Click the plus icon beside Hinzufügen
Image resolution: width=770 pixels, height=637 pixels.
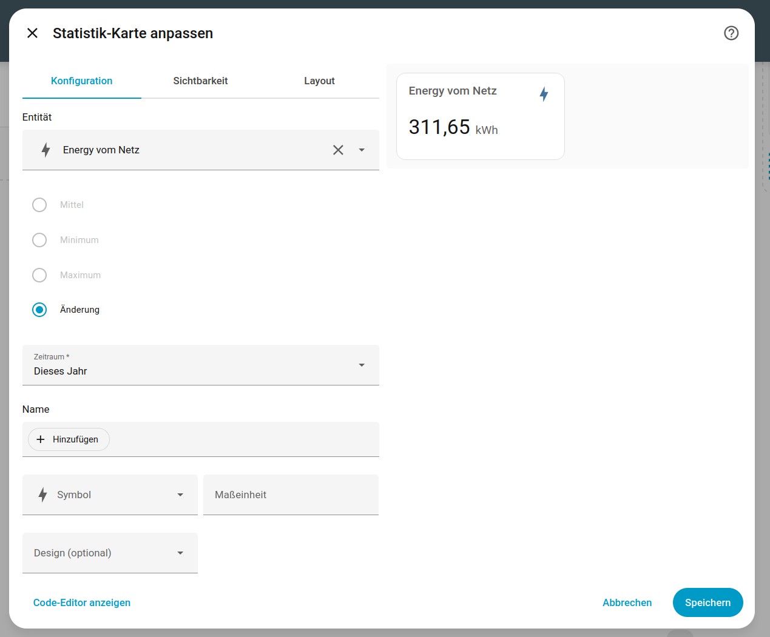(x=41, y=439)
